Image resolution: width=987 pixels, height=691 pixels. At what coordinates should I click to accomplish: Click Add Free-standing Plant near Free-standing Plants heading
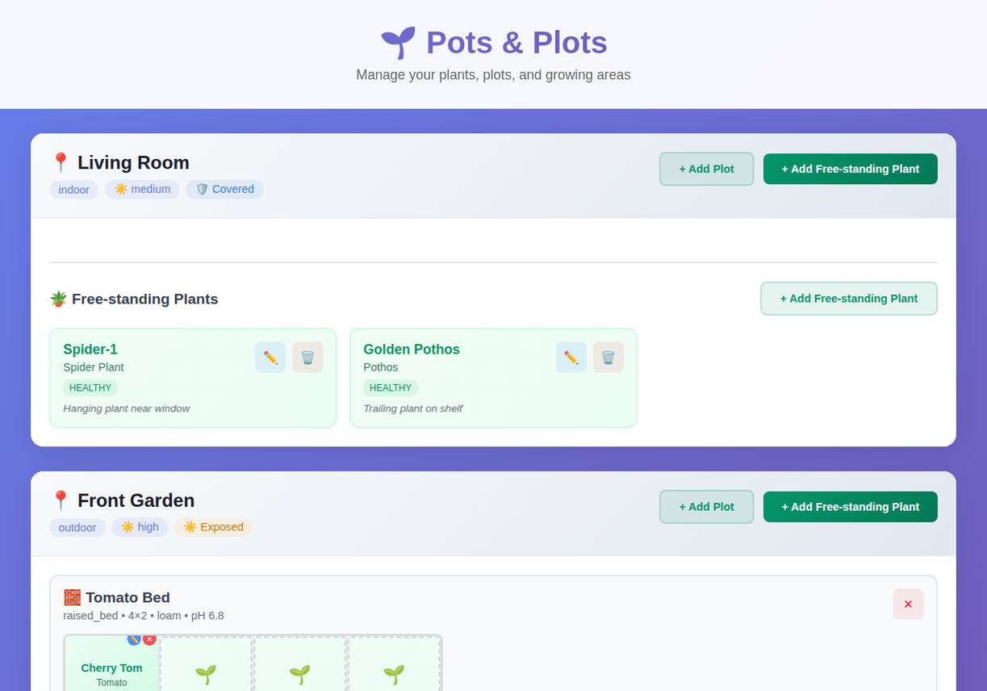pos(848,298)
